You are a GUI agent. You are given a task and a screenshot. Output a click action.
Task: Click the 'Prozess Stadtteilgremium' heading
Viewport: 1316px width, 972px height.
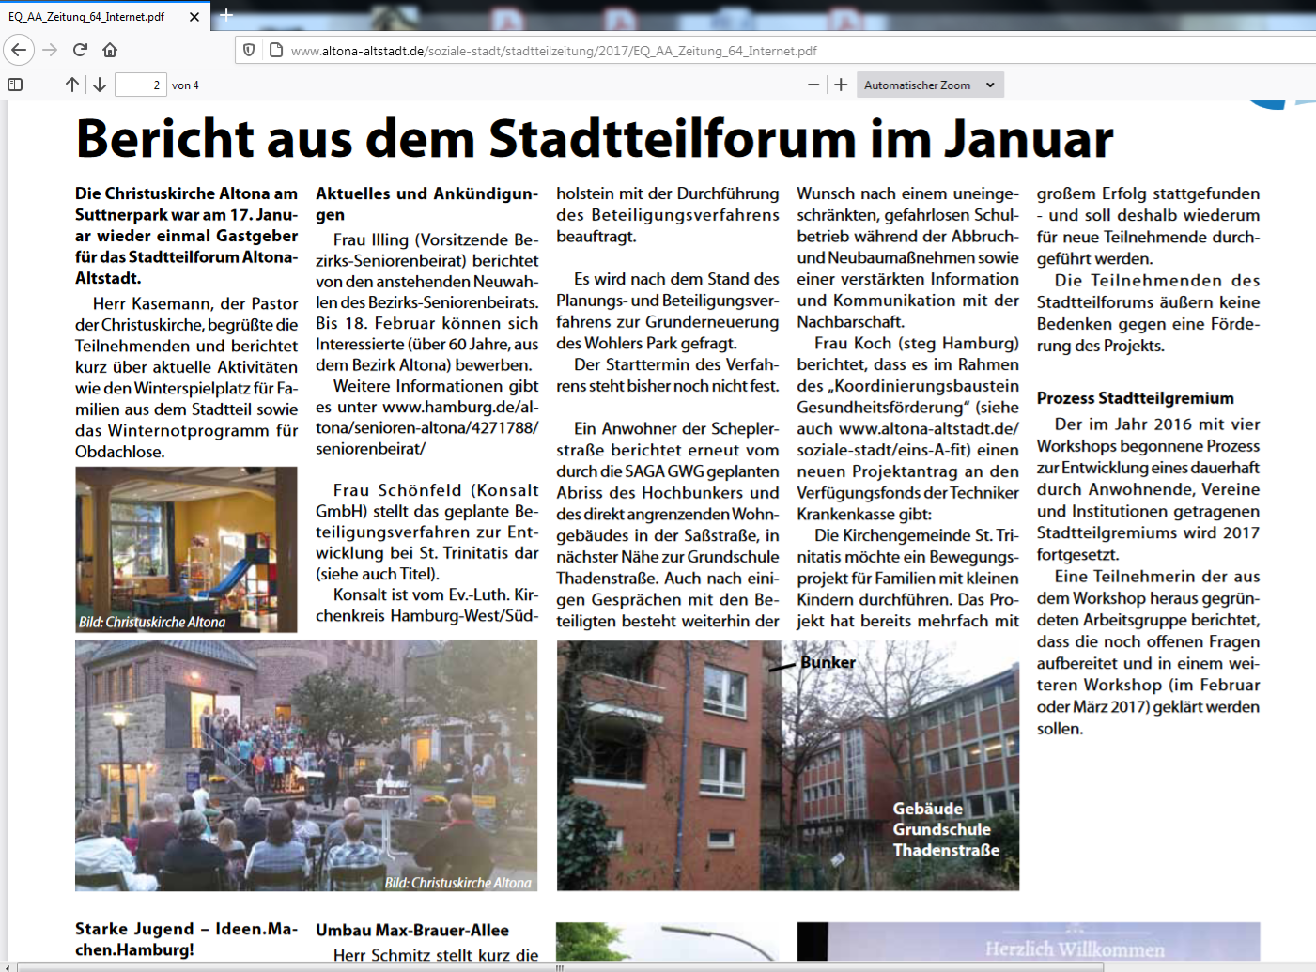(1136, 398)
